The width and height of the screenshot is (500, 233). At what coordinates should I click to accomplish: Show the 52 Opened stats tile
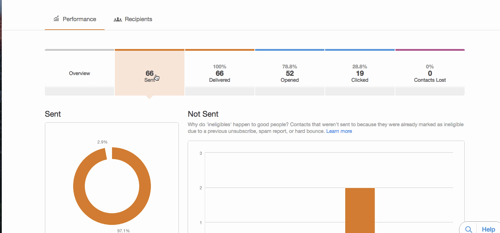(289, 73)
